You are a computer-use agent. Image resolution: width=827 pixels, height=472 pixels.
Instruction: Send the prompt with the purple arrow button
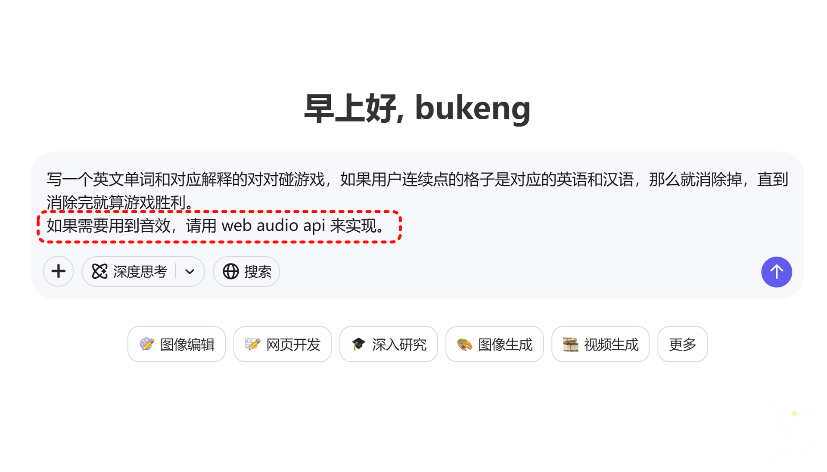point(776,272)
